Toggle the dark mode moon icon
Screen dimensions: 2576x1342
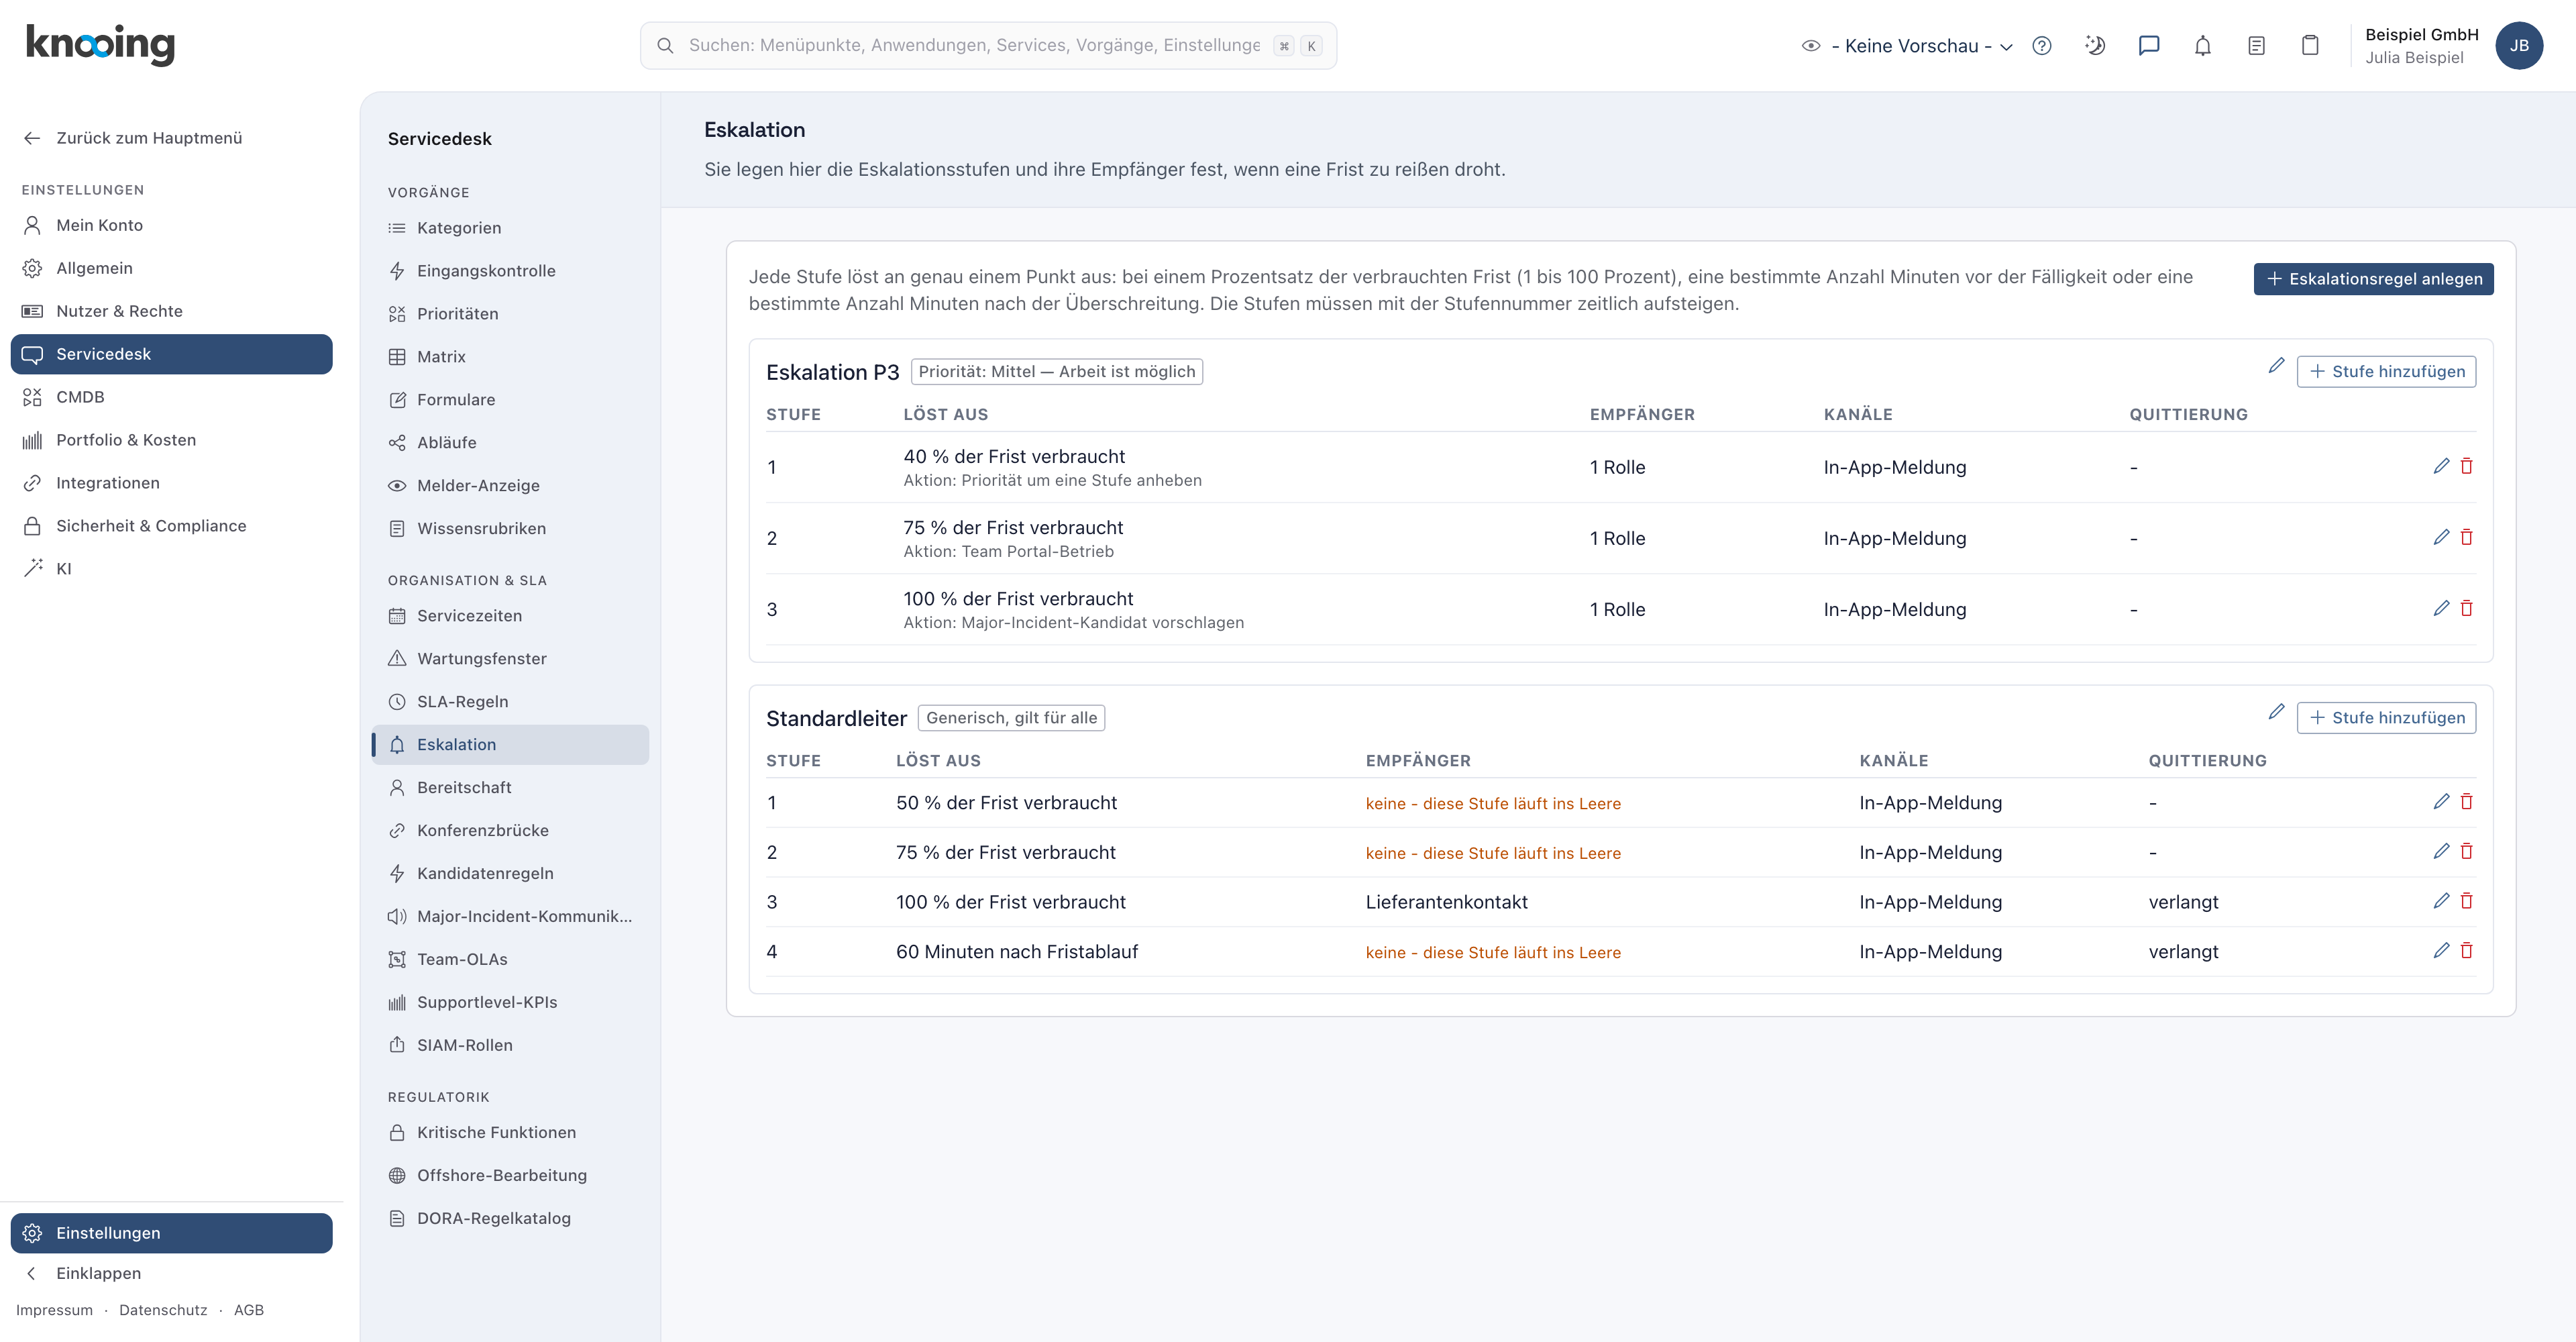pyautogui.click(x=2095, y=46)
